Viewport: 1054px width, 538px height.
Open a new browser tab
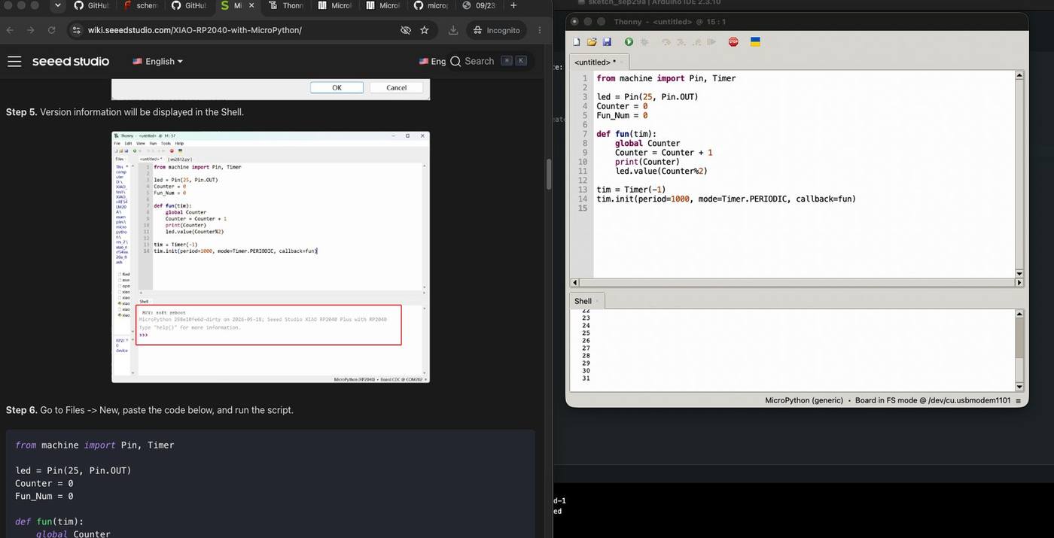tap(513, 5)
